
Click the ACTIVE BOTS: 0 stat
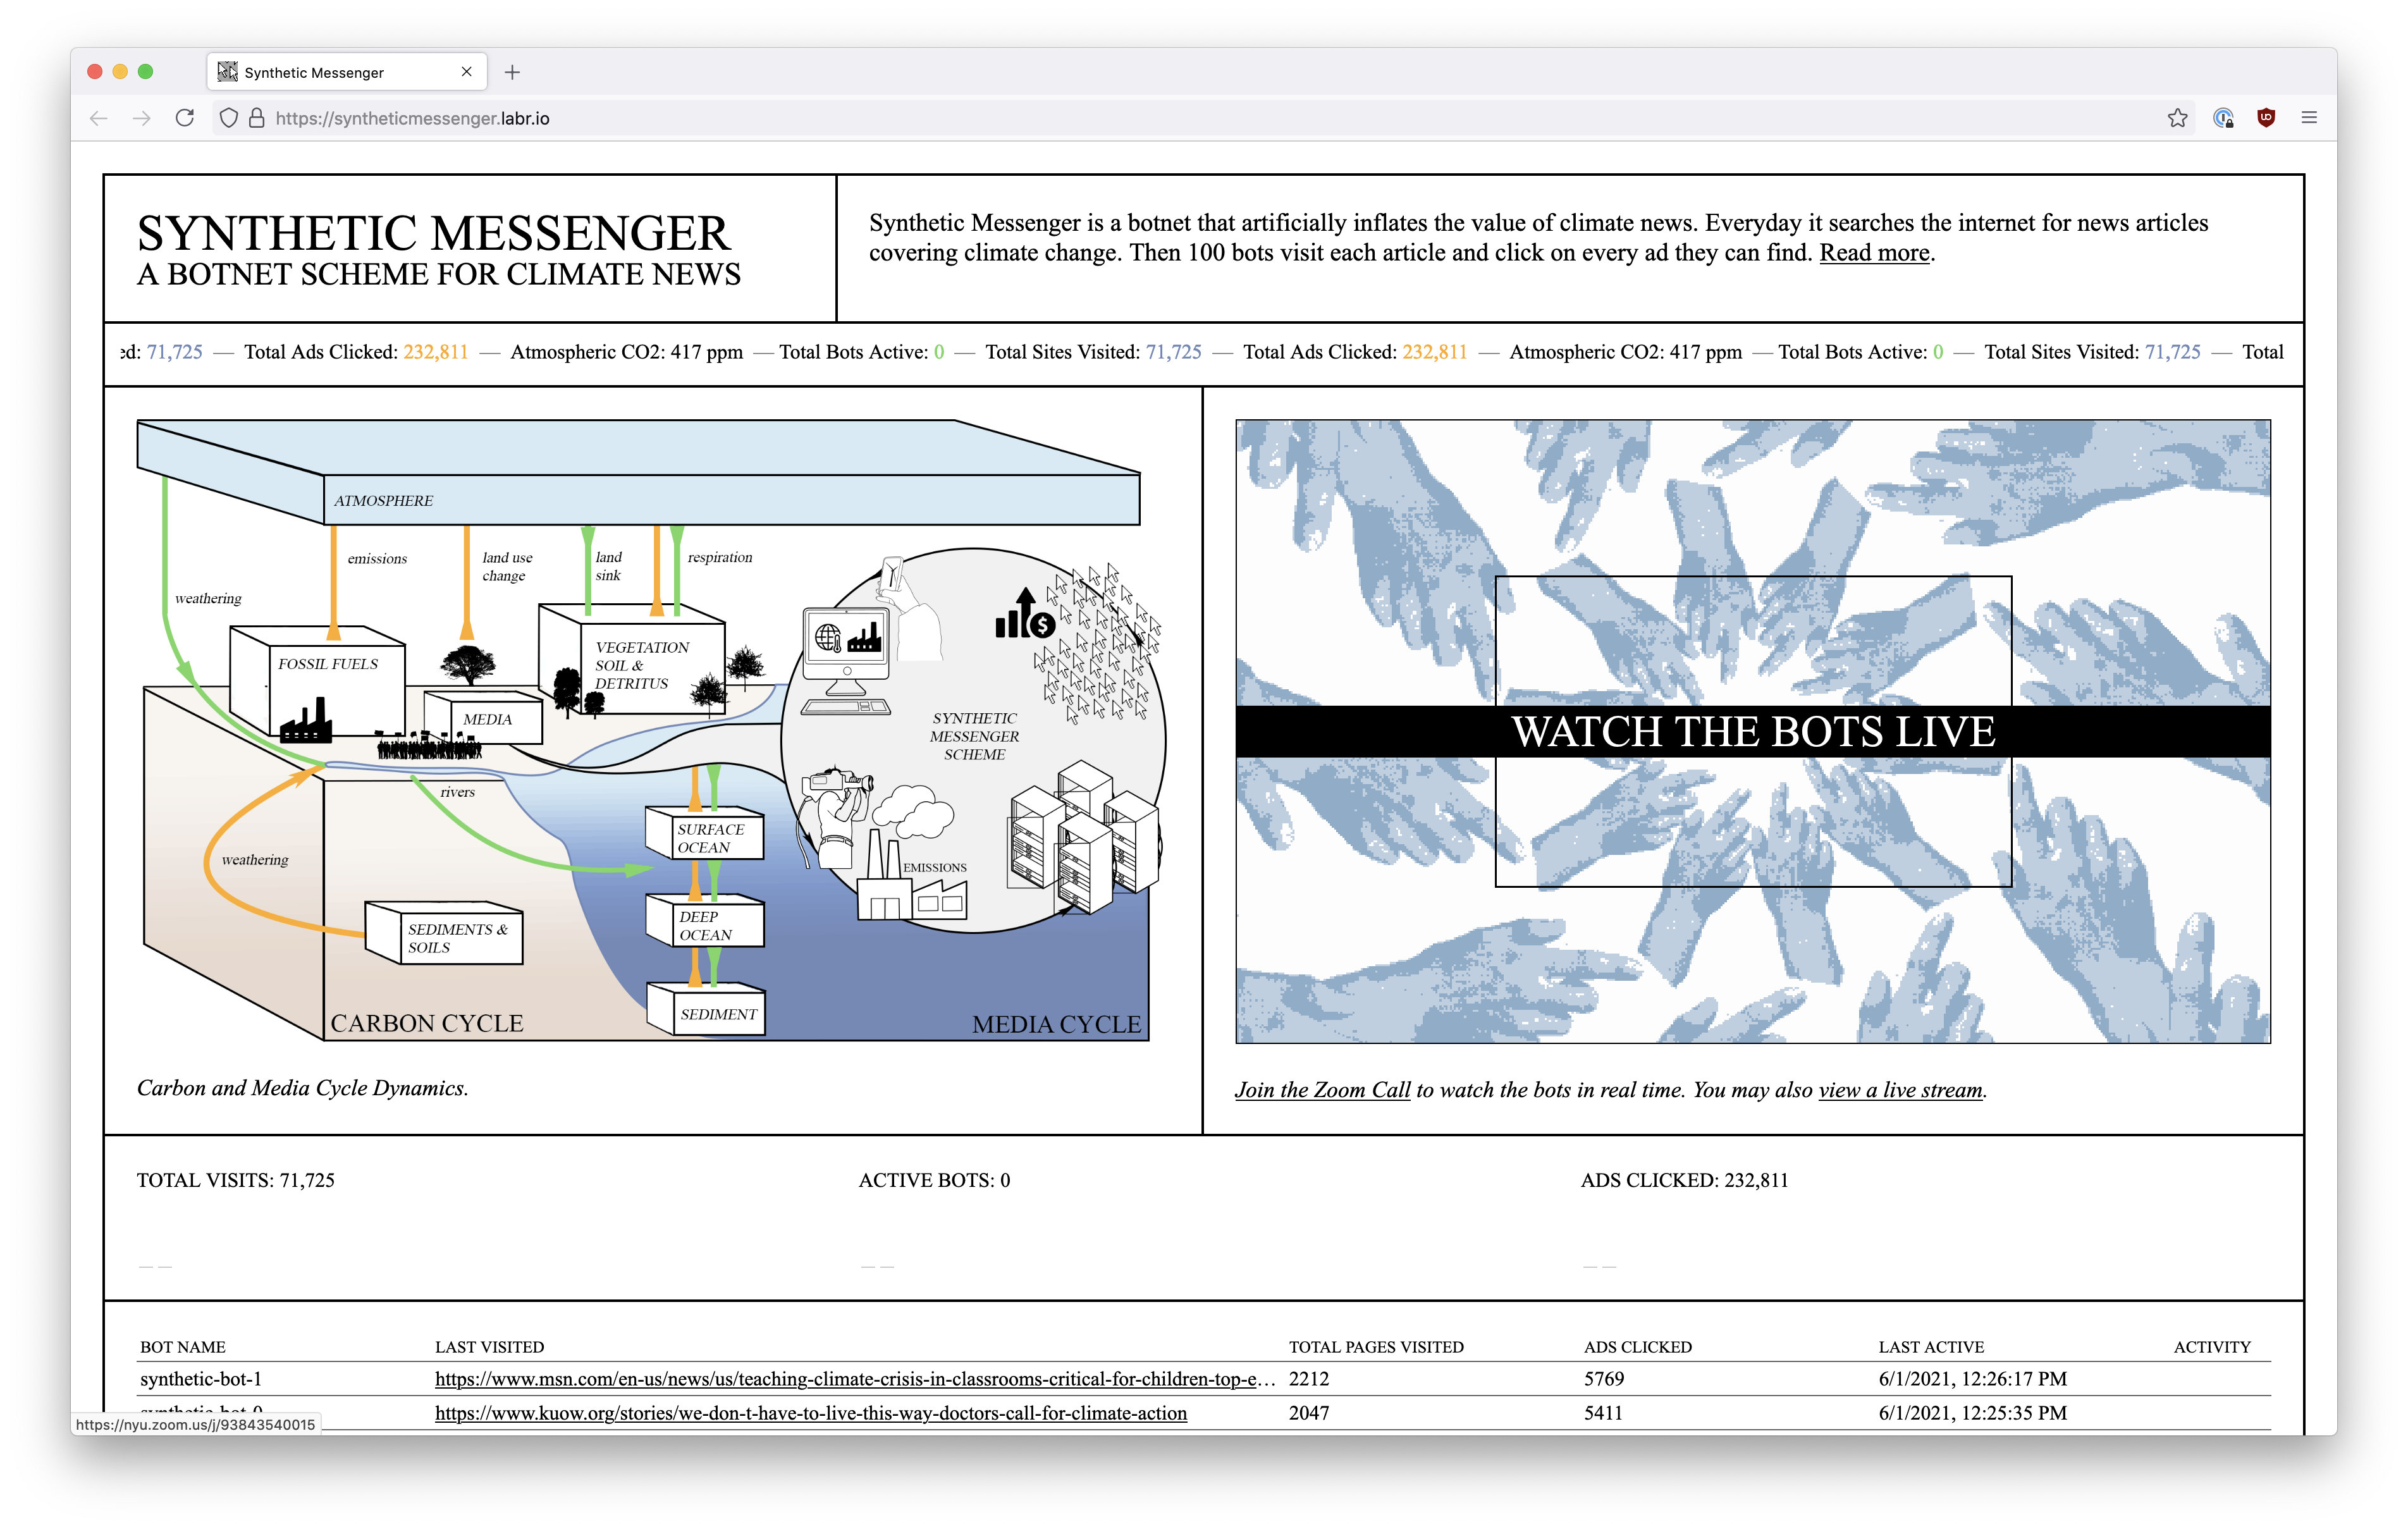coord(934,1180)
